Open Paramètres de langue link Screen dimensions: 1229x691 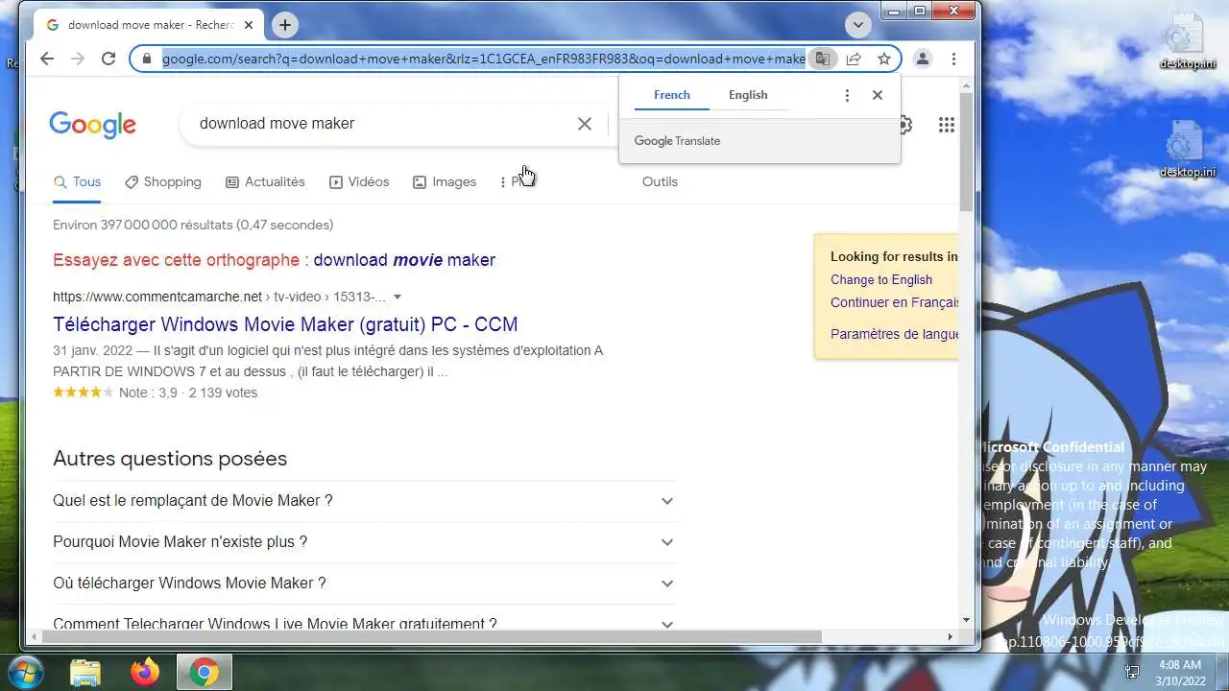[x=894, y=334]
